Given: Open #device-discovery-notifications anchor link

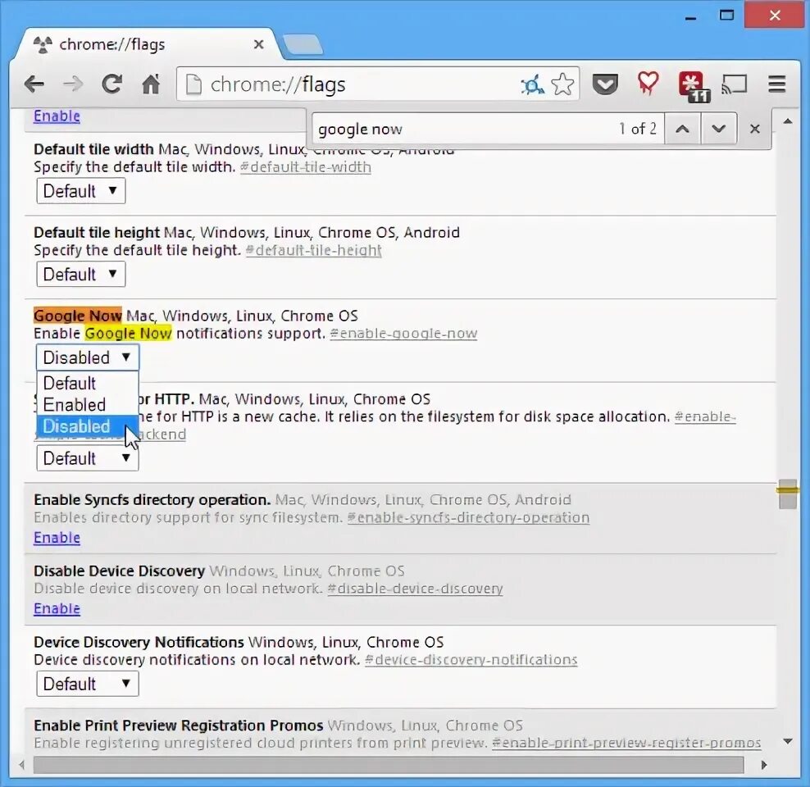Looking at the screenshot, I should [471, 659].
